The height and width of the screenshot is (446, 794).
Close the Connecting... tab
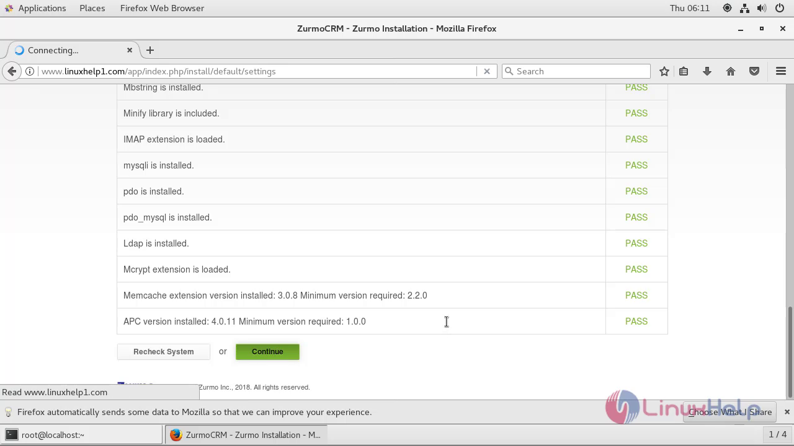tap(130, 50)
